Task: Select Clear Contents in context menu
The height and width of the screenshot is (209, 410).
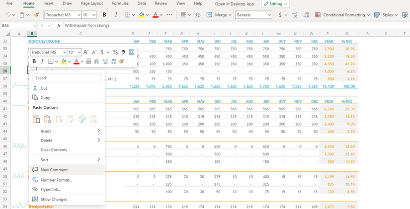Action: [54, 149]
